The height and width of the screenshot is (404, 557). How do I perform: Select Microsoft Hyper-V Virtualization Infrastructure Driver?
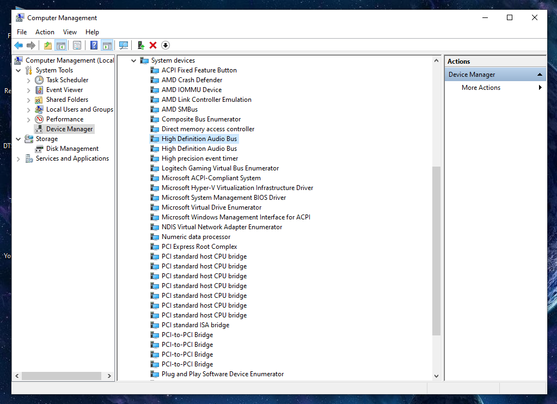[x=237, y=188]
